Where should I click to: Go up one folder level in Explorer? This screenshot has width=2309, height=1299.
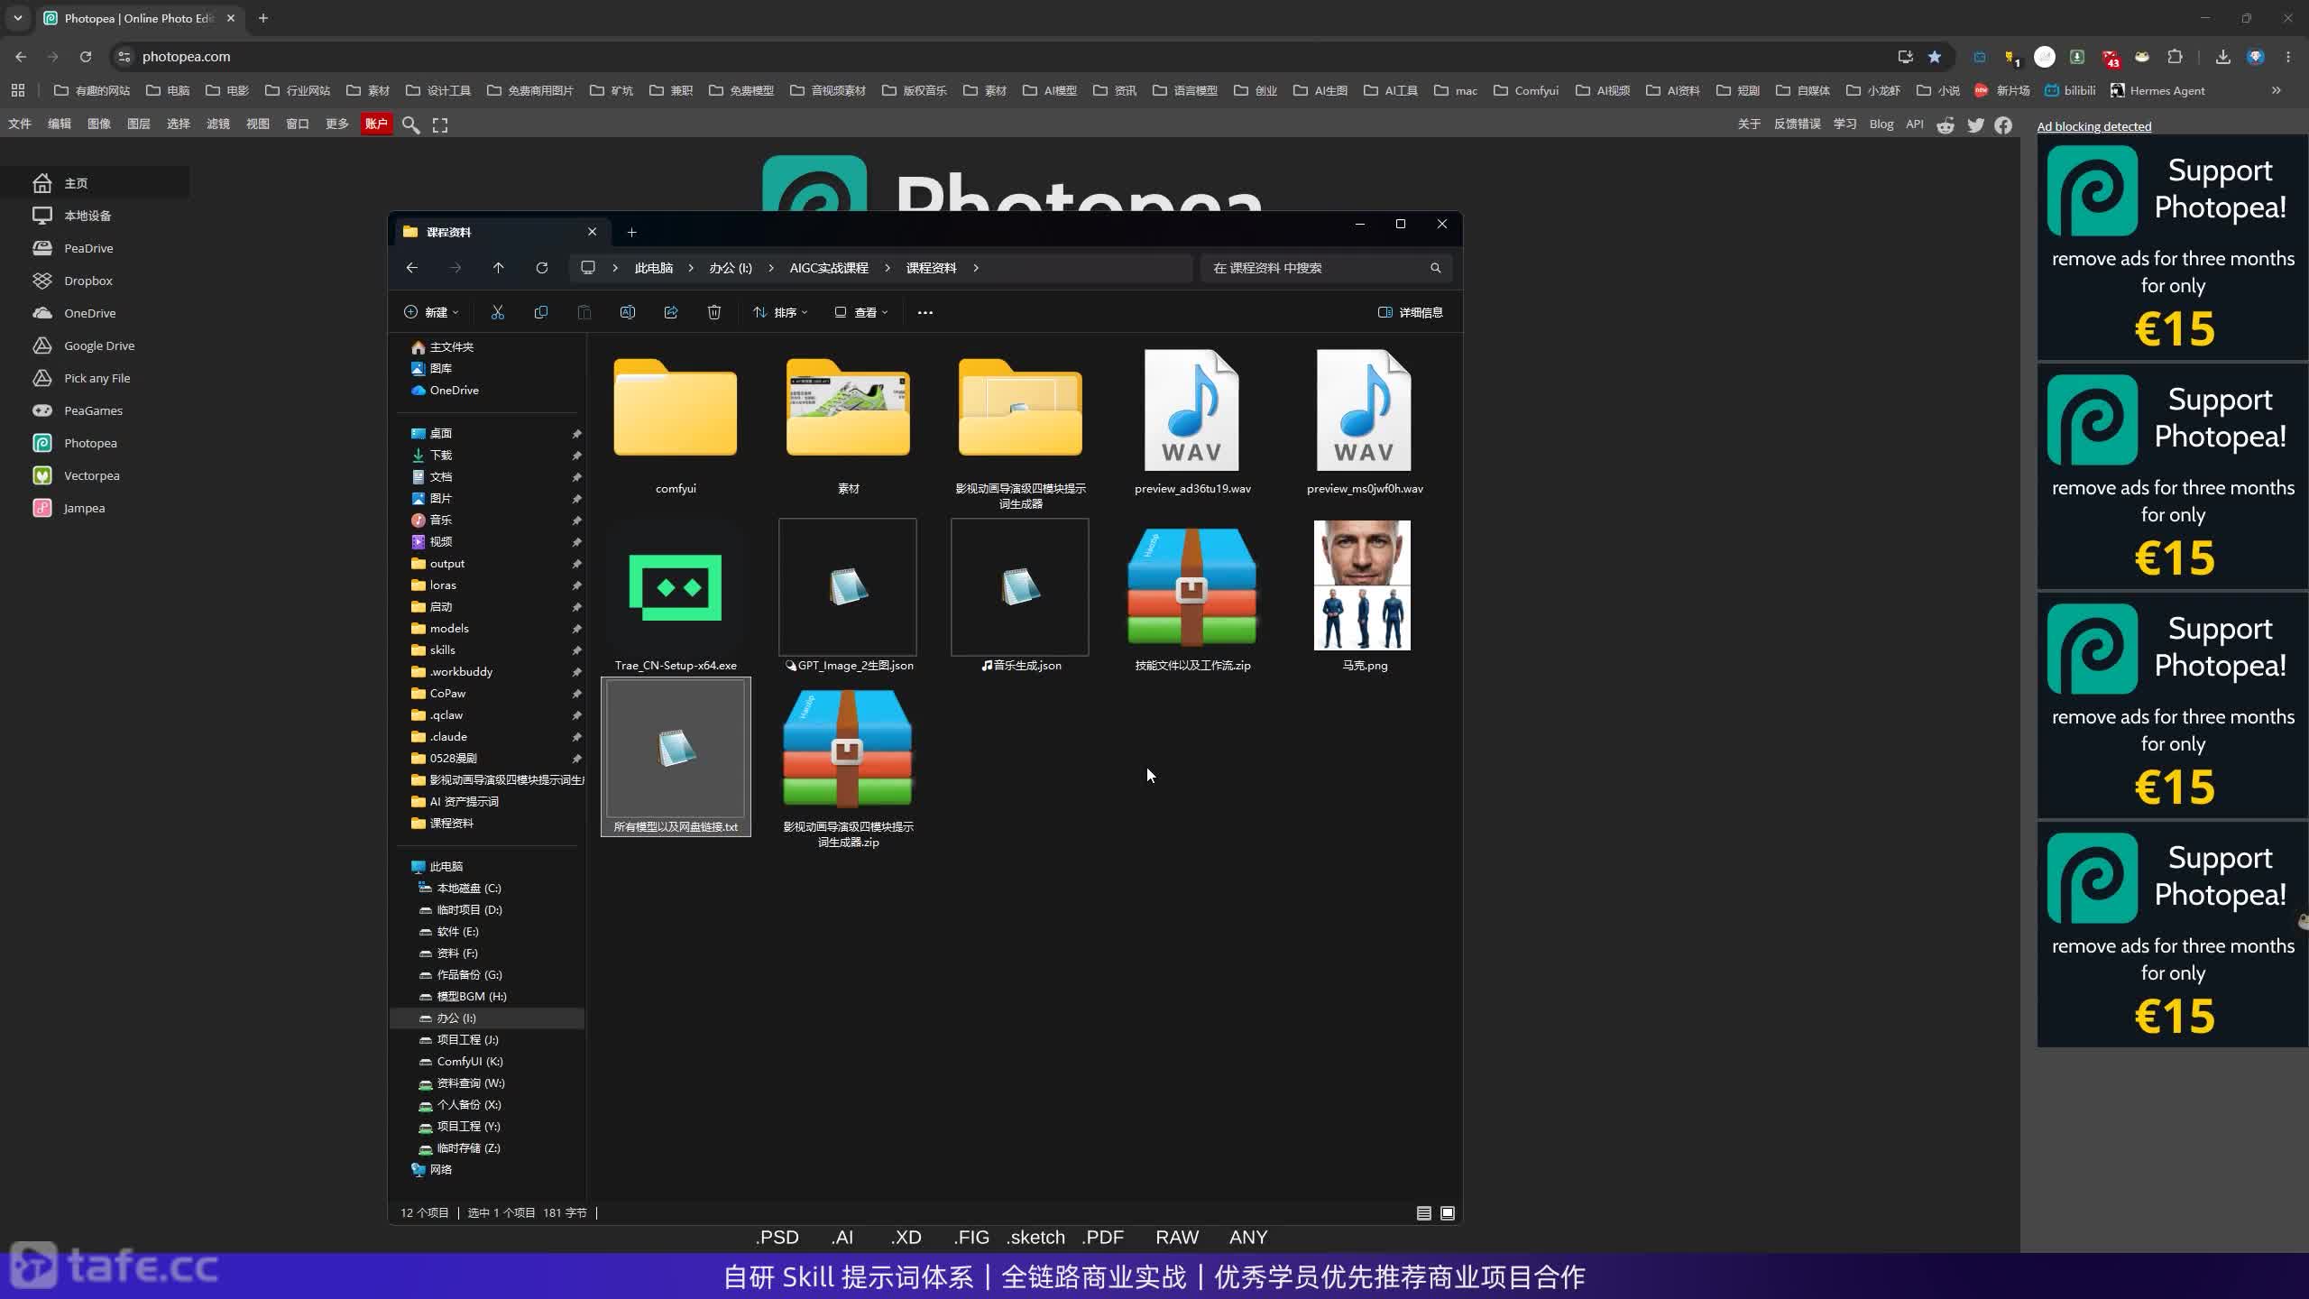pos(498,268)
